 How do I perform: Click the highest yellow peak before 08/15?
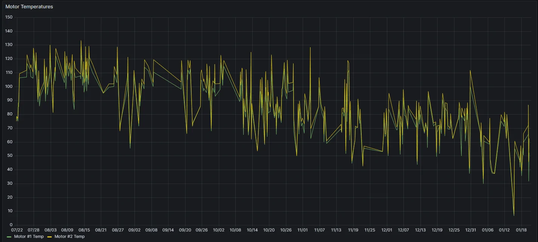[x=81, y=41]
